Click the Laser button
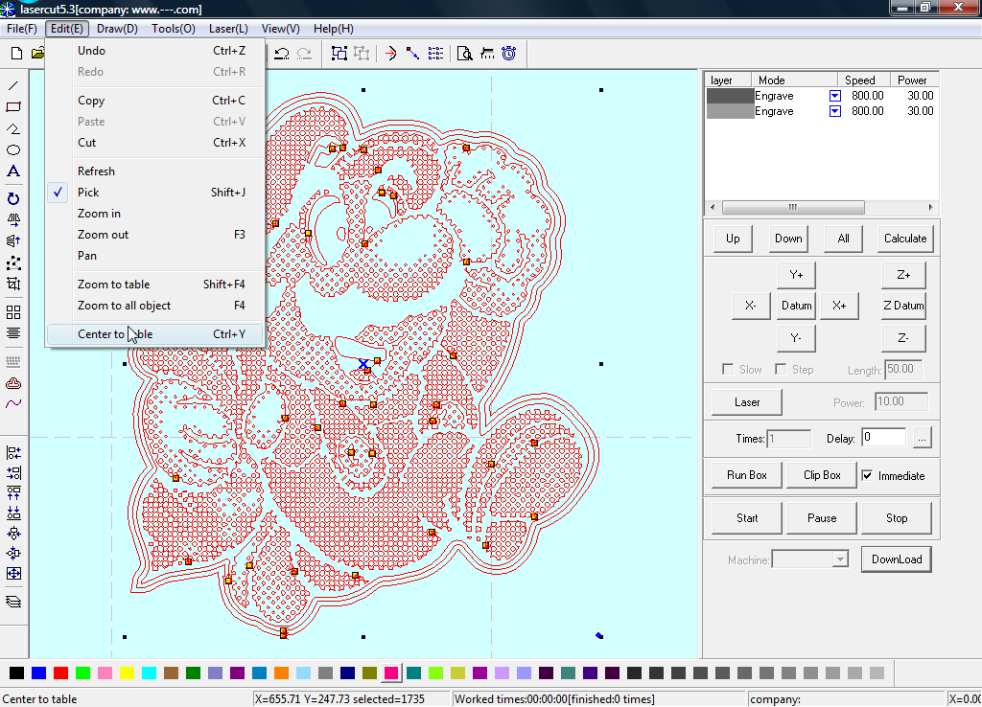The width and height of the screenshot is (982, 707). [x=746, y=402]
